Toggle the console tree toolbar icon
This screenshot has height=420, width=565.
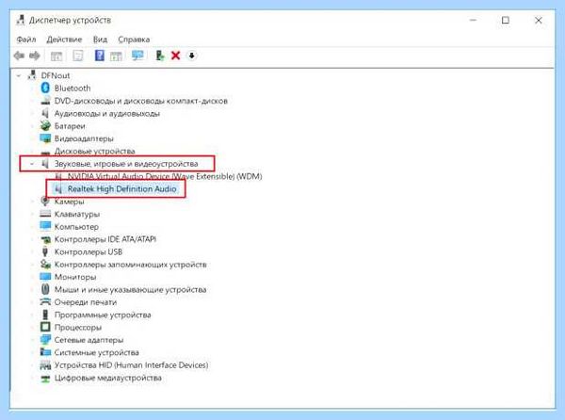pyautogui.click(x=56, y=56)
